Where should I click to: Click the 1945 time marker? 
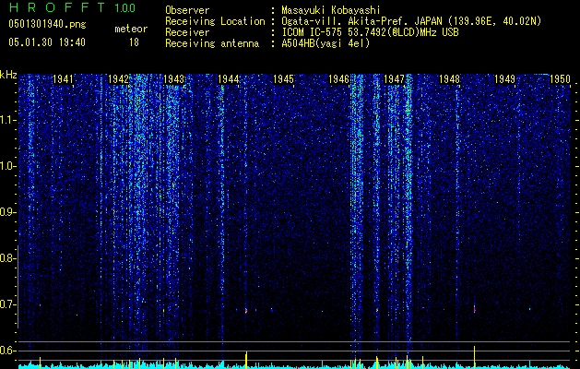(x=284, y=78)
